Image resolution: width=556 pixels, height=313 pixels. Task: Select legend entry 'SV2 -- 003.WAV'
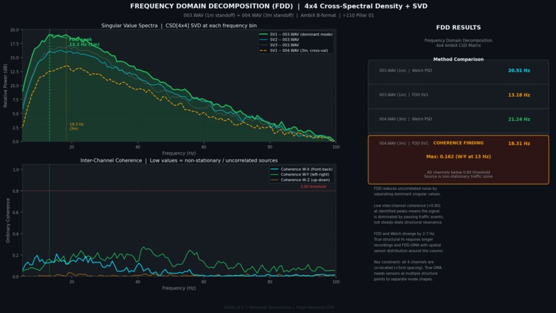click(x=279, y=40)
